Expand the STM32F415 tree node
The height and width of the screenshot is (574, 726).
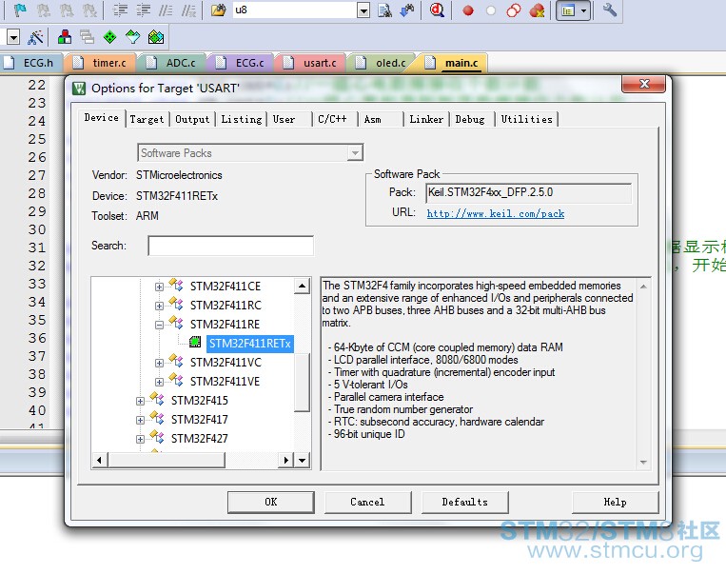[x=140, y=401]
